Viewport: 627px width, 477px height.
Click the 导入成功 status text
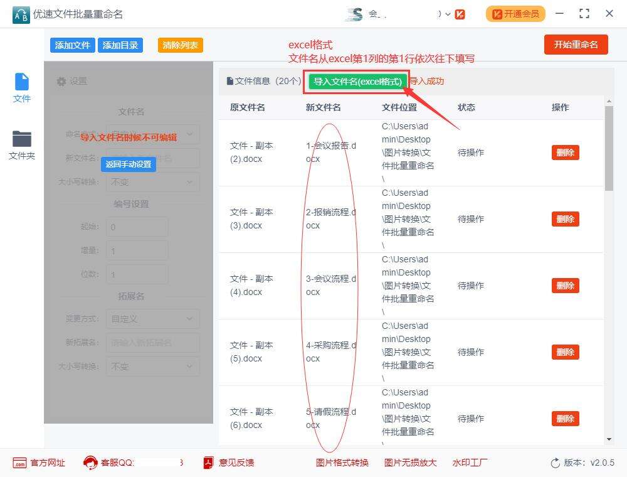(x=426, y=81)
